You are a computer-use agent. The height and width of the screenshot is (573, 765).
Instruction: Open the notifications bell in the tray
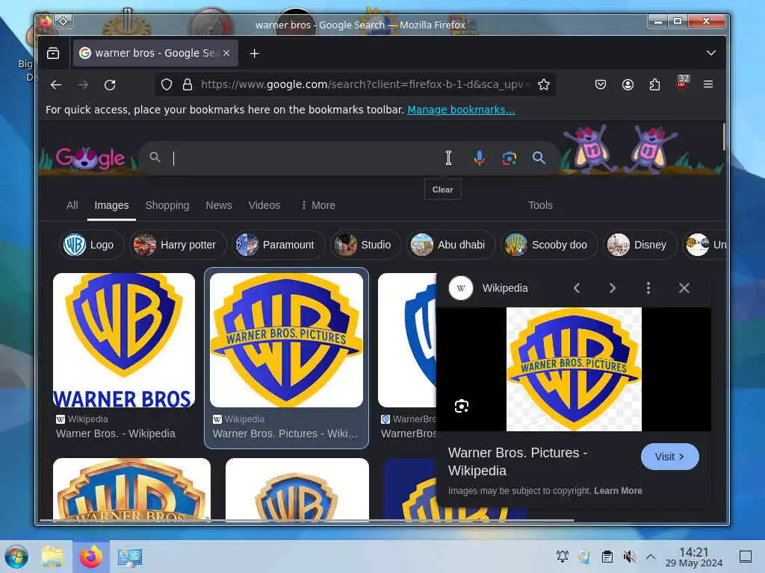pos(562,556)
